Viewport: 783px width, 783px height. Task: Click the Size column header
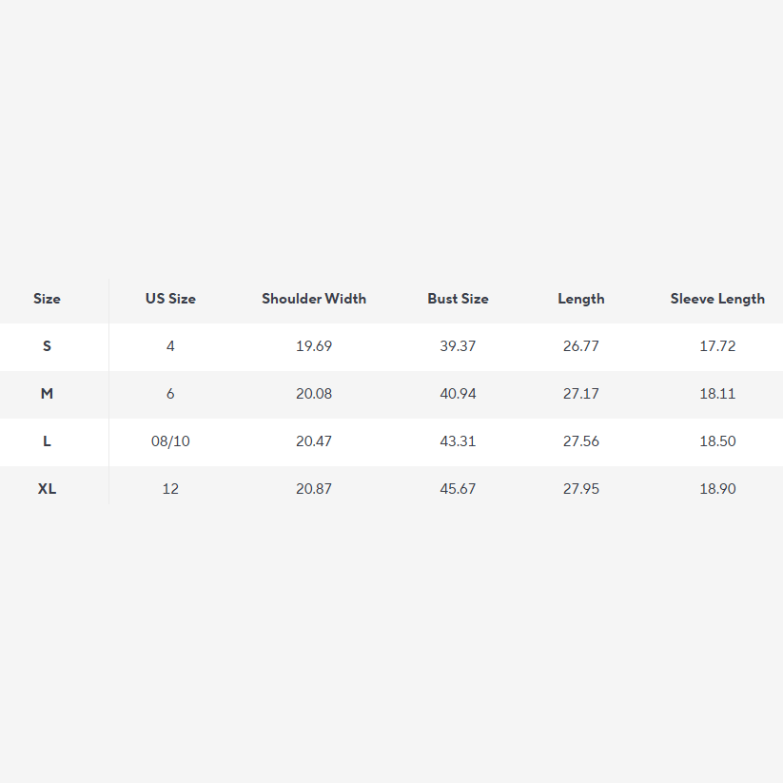pos(47,299)
